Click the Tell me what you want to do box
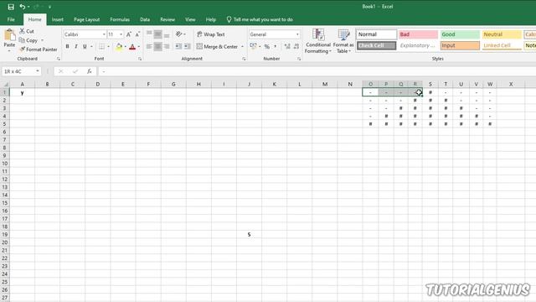Image resolution: width=536 pixels, height=302 pixels. point(260,19)
